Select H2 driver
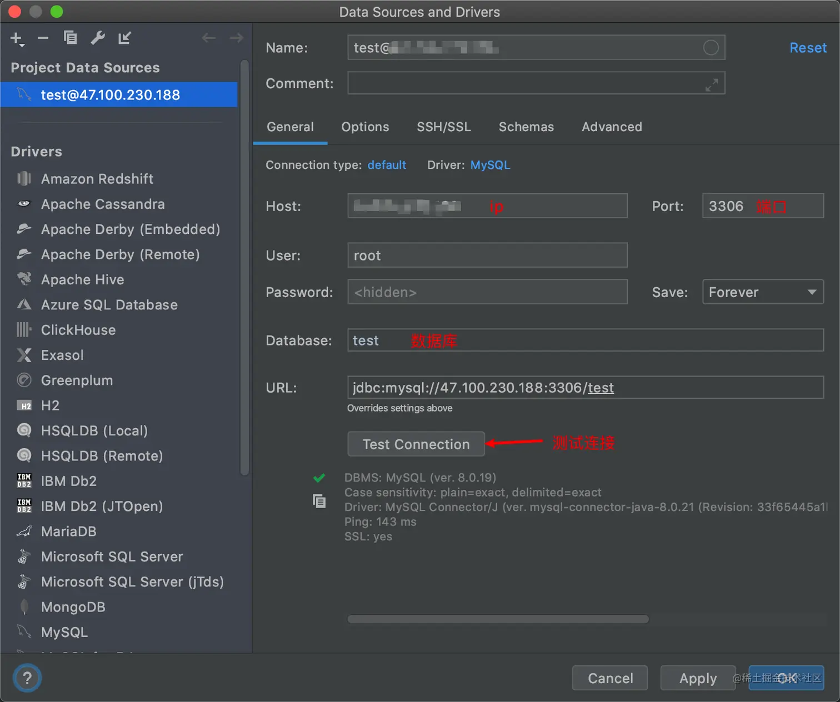The height and width of the screenshot is (702, 840). point(50,405)
